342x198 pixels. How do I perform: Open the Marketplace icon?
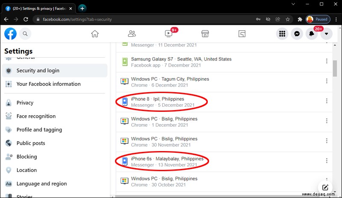[x=205, y=34]
